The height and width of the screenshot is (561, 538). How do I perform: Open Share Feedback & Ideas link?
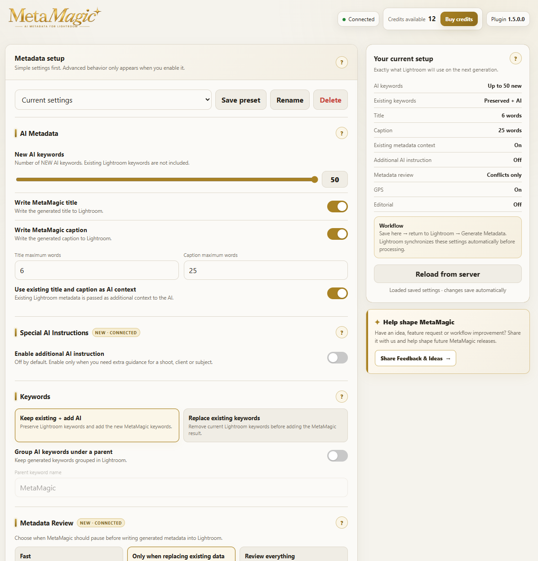415,359
